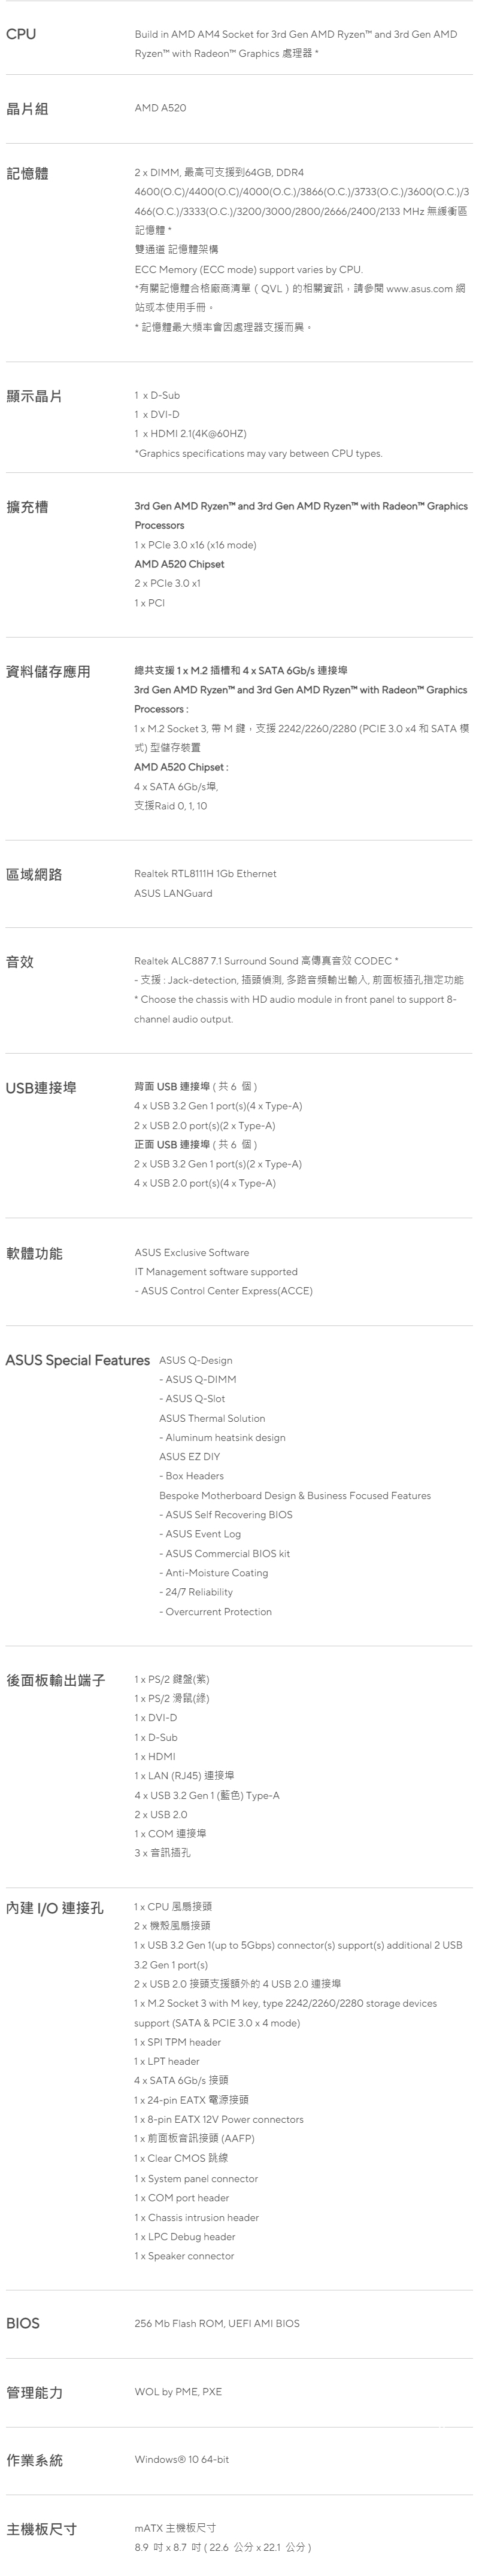This screenshot has width=479, height=2576.
Task: Click the AMD A520 chipset value
Action: [160, 108]
